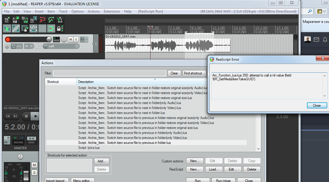
Task: Select 'Script: lyrics.lua' action
Action: [x=89, y=148]
